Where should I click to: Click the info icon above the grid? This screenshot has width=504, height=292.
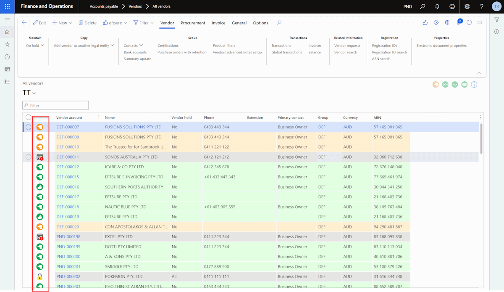point(474,85)
